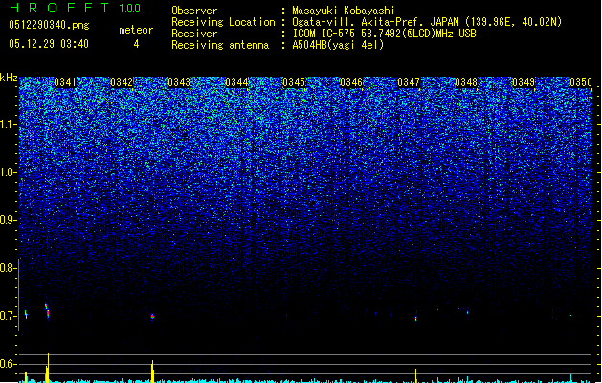Image resolution: width=602 pixels, height=383 pixels.
Task: Click the 0343 time marker
Action: pyautogui.click(x=179, y=82)
